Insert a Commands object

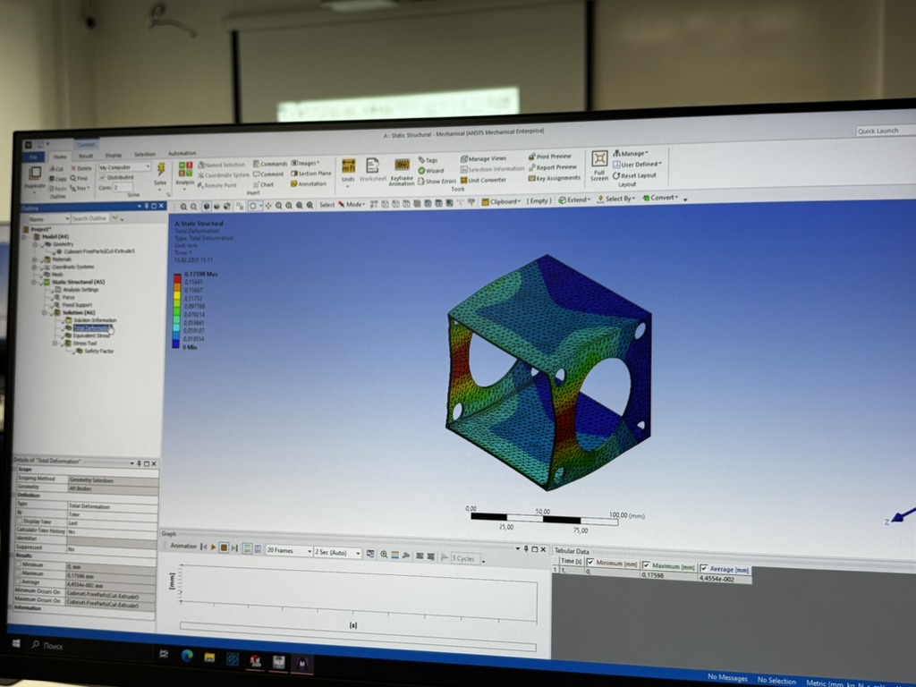(x=270, y=164)
